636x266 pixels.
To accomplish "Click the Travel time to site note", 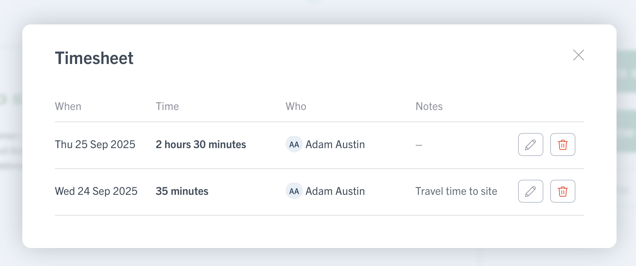I will [x=456, y=191].
